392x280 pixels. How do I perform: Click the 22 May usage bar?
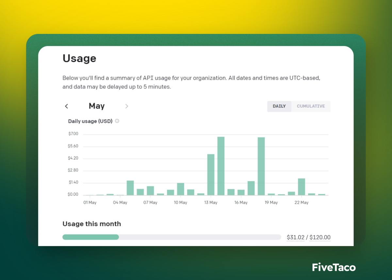tap(301, 187)
